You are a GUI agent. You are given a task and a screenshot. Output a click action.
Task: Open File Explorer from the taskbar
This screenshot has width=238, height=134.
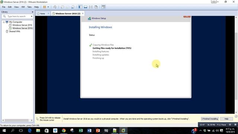(x=38, y=131)
